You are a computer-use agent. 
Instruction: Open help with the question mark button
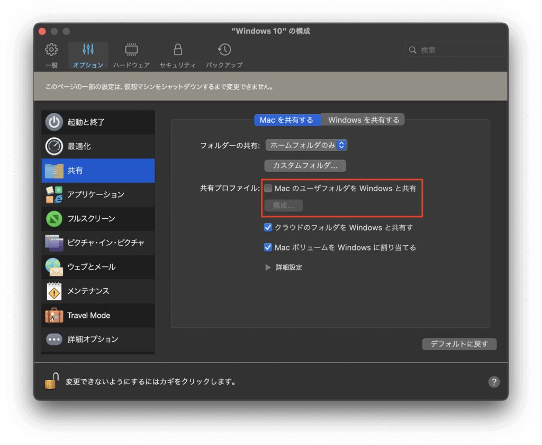(494, 381)
